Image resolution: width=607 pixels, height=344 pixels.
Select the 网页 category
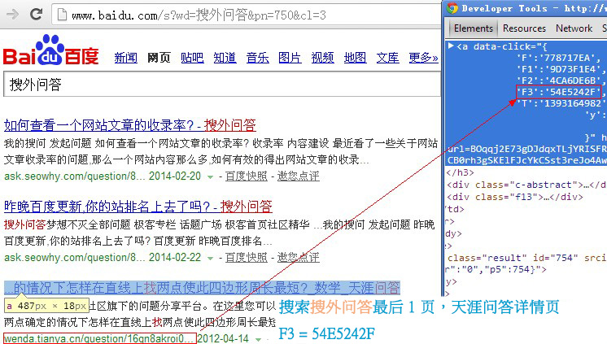[159, 58]
